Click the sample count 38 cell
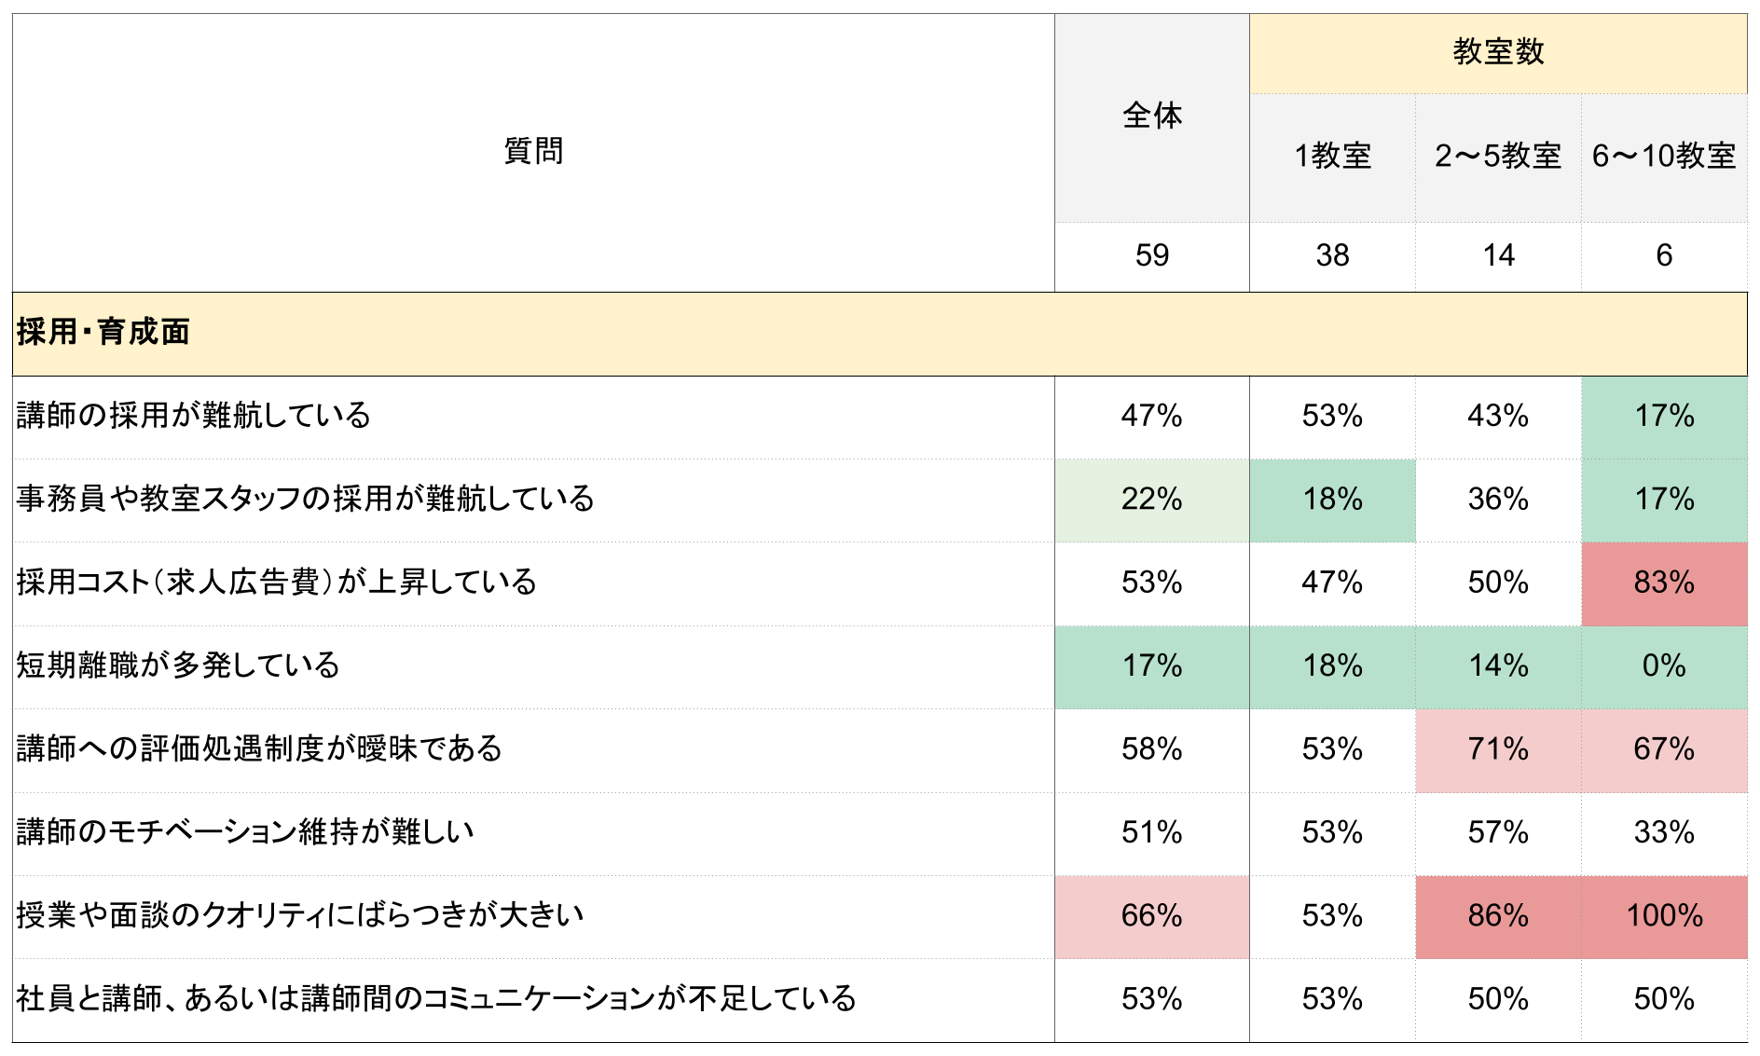Screen dimensions: 1760x1056 pos(1332,255)
